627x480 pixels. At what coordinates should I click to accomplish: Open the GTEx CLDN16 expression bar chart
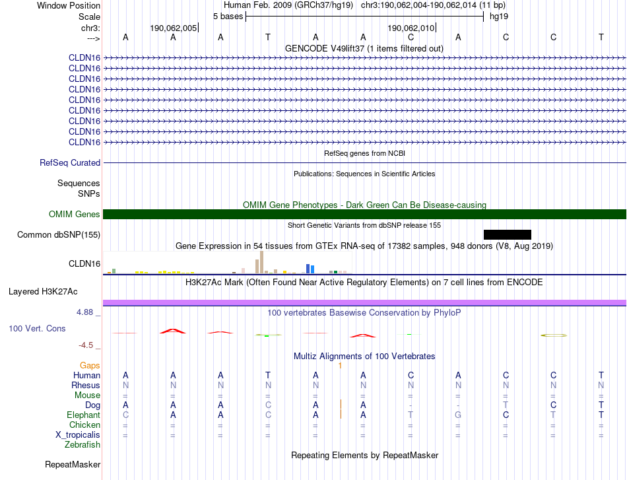coord(228,262)
